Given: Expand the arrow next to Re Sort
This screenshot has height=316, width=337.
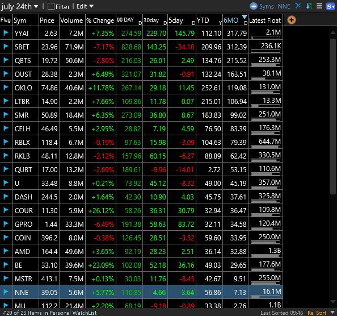Looking at the screenshot, I should click(332, 313).
